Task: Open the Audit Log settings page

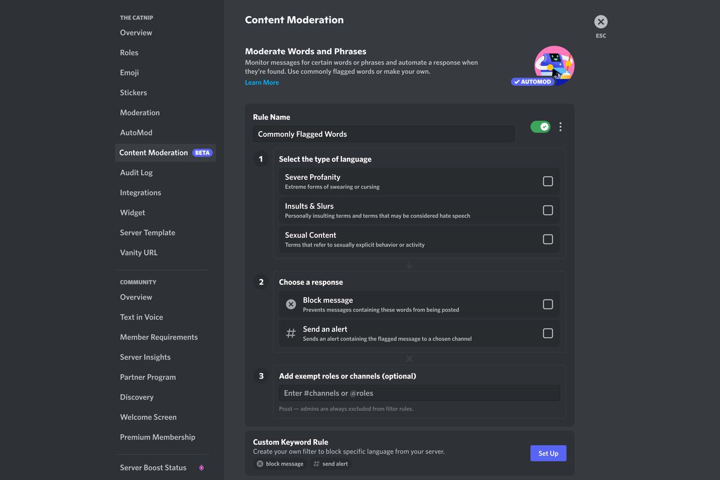Action: point(136,173)
